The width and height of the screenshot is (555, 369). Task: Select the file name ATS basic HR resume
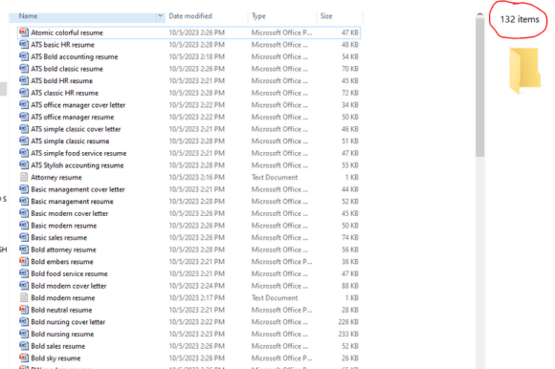pos(62,45)
